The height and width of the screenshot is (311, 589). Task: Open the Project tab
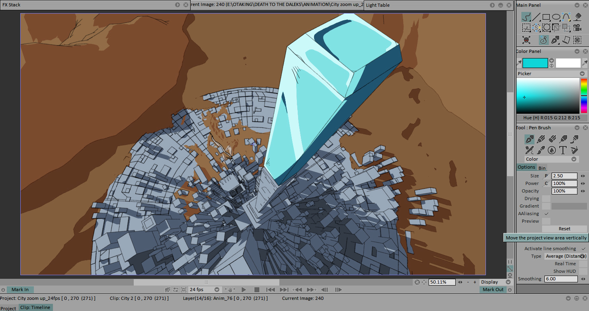pos(8,308)
